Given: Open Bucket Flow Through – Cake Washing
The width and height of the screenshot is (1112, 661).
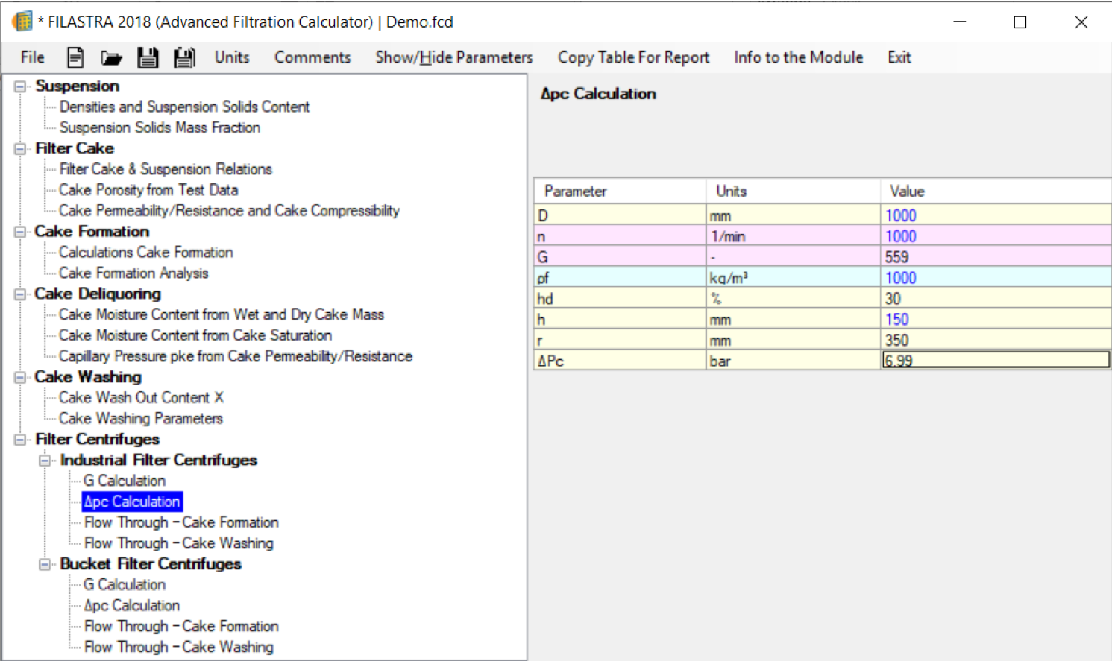Looking at the screenshot, I should pos(179,648).
